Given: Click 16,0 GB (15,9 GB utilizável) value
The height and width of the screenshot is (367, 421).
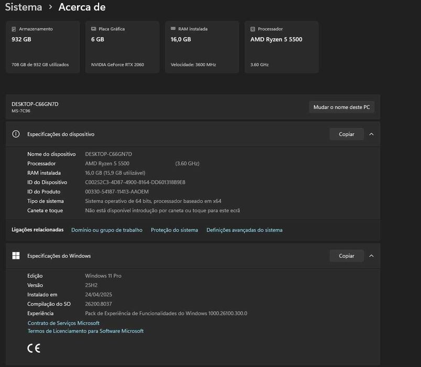Looking at the screenshot, I should 115,173.
